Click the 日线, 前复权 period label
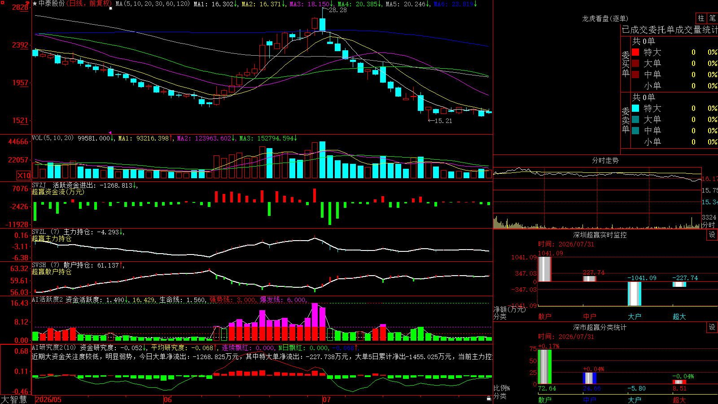718x404 pixels. [x=89, y=4]
